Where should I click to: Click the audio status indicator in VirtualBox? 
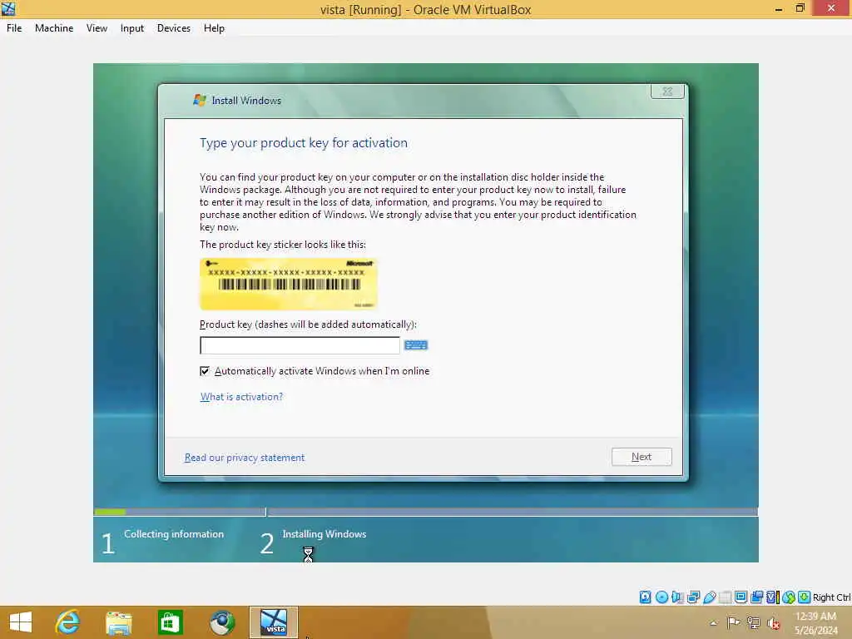(677, 597)
